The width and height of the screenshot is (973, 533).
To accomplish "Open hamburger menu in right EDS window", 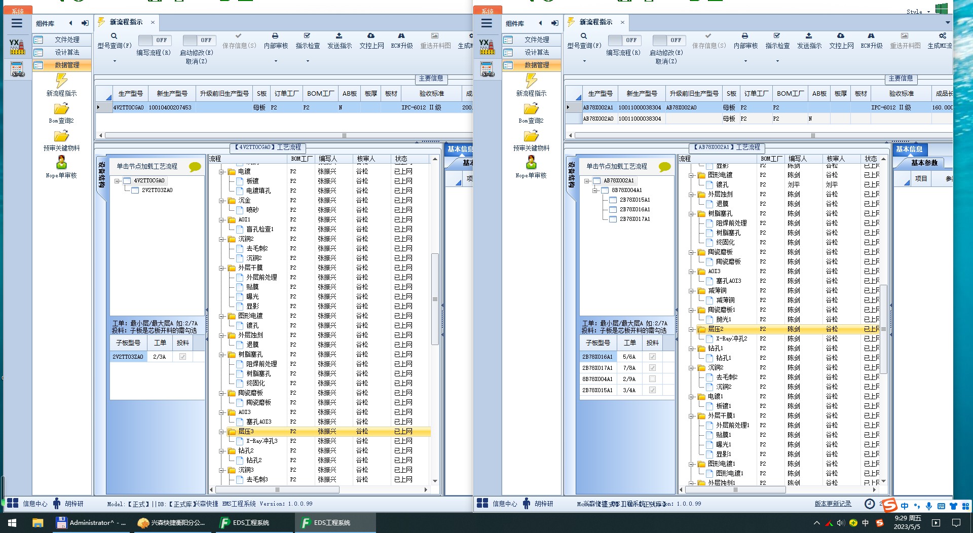I will (486, 23).
